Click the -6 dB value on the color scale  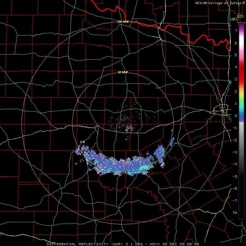pyautogui.click(x=235, y=189)
